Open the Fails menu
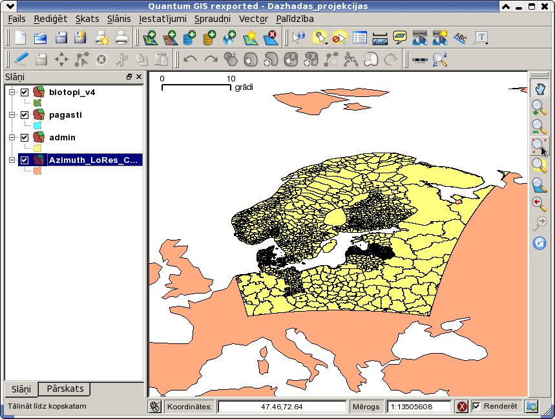The height and width of the screenshot is (419, 555). [x=17, y=19]
